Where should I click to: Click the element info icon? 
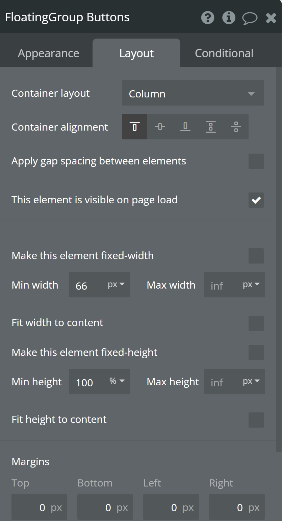(x=229, y=18)
